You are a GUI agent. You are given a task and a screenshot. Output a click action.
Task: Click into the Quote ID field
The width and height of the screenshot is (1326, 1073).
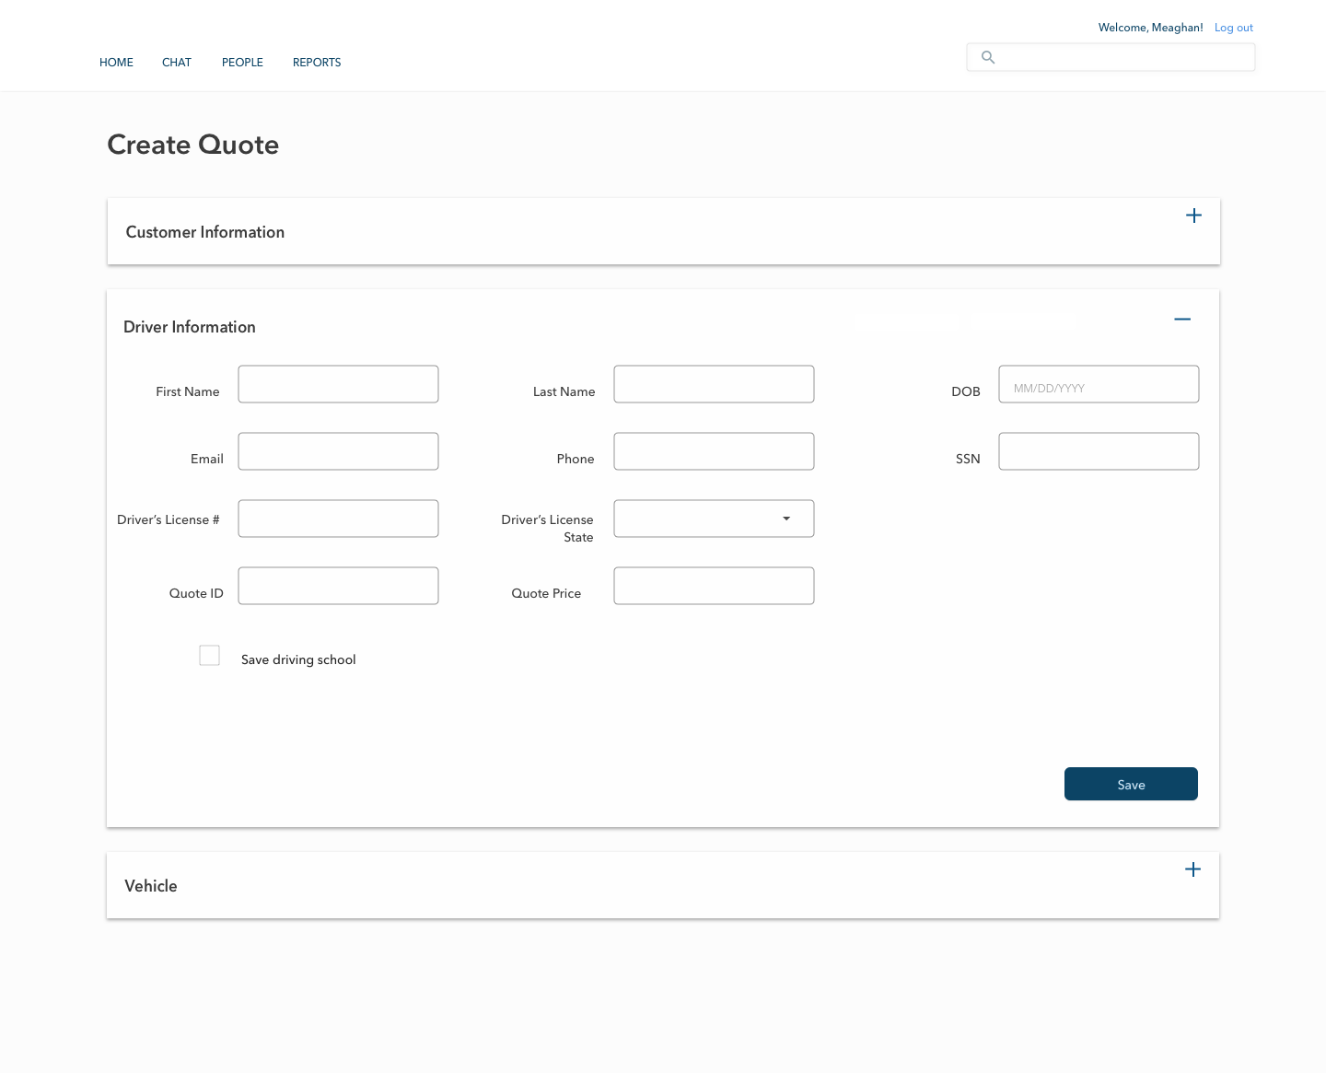tap(338, 586)
